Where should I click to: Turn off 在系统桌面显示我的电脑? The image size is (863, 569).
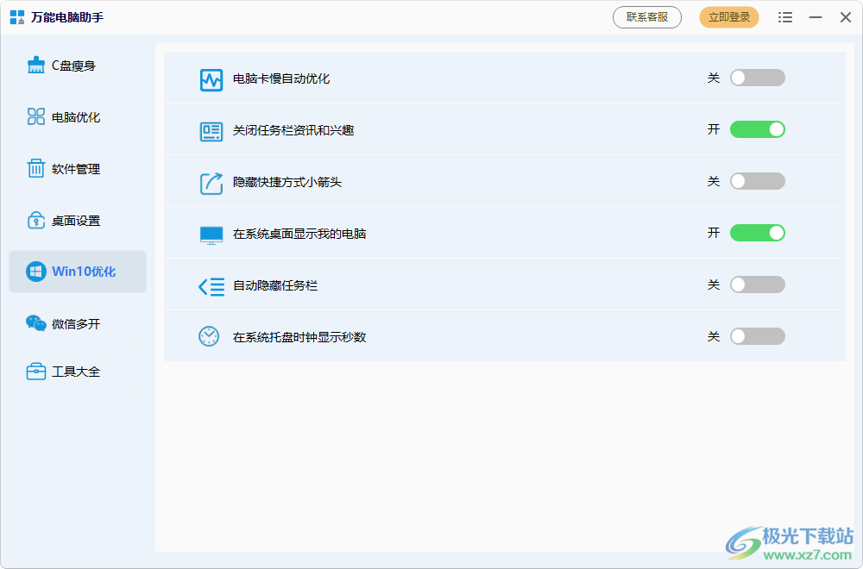(x=758, y=233)
